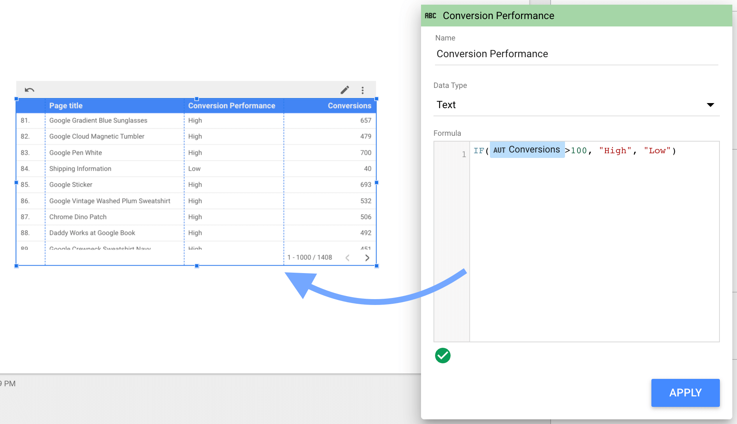
Task: Click inside the formula editor area
Action: (594, 241)
